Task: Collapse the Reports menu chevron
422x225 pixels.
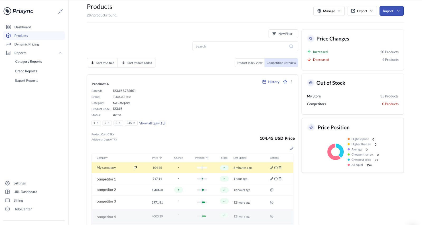Action: point(60,53)
